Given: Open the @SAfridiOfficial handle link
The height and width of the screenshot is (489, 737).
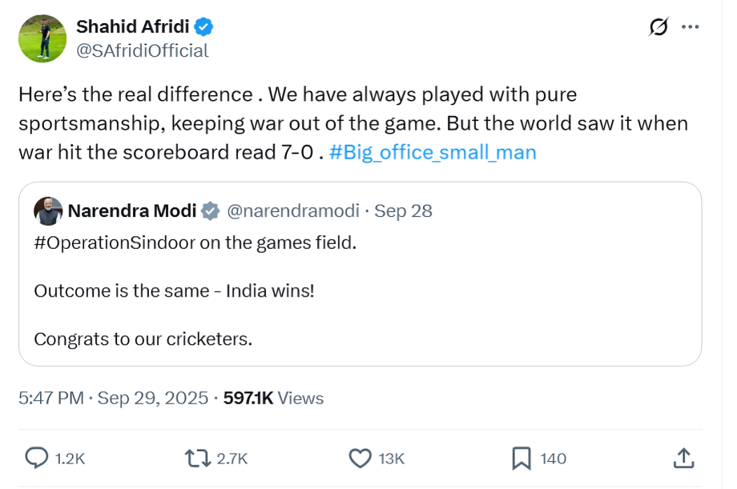Looking at the screenshot, I should coord(142,50).
